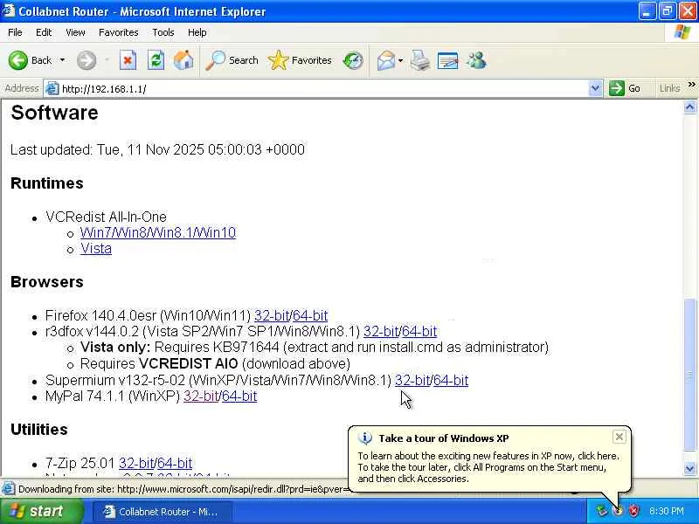
Task: Download MyPal 74.1.1 32-bit
Action: 201,396
